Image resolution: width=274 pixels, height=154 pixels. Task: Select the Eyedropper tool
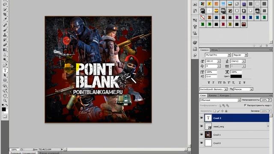pyautogui.click(x=5, y=19)
